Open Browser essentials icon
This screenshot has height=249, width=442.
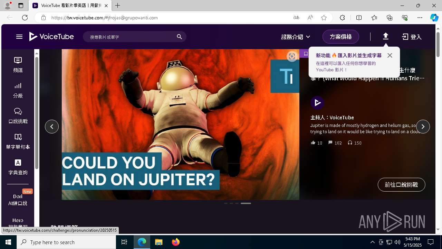pos(405,18)
